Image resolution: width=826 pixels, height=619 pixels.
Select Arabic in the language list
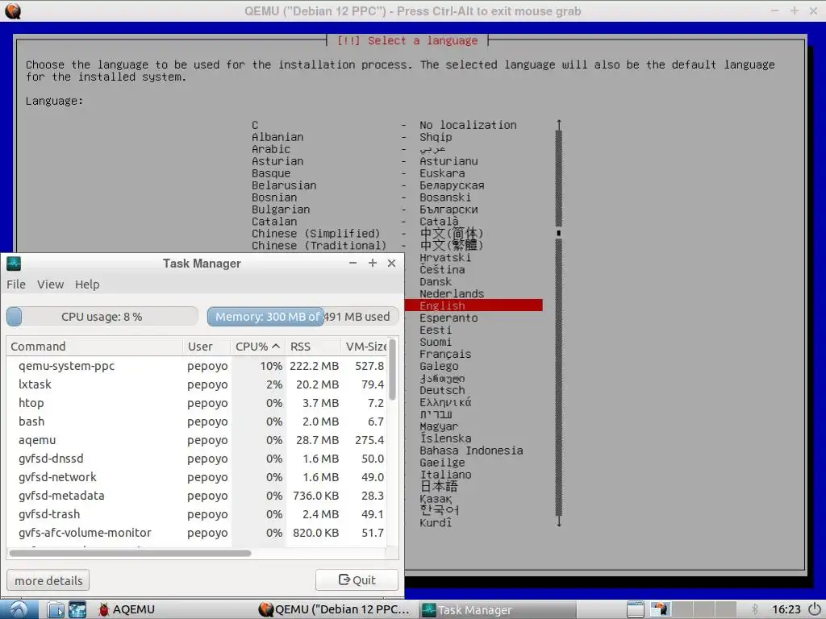[271, 149]
